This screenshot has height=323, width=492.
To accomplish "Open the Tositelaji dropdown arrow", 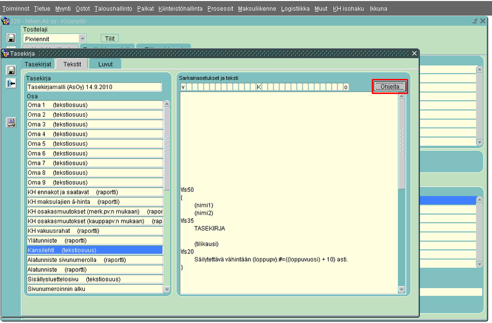I will tap(82, 38).
